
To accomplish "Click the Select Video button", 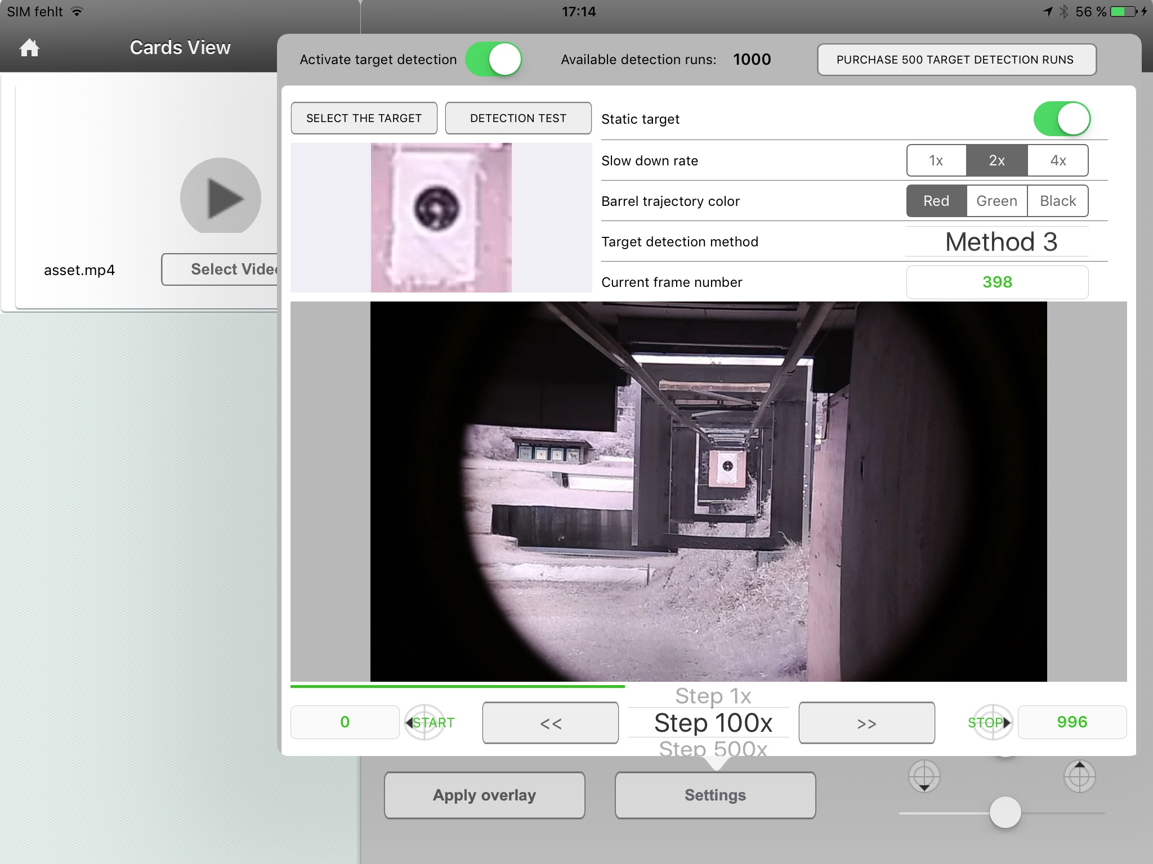I will coord(220,269).
